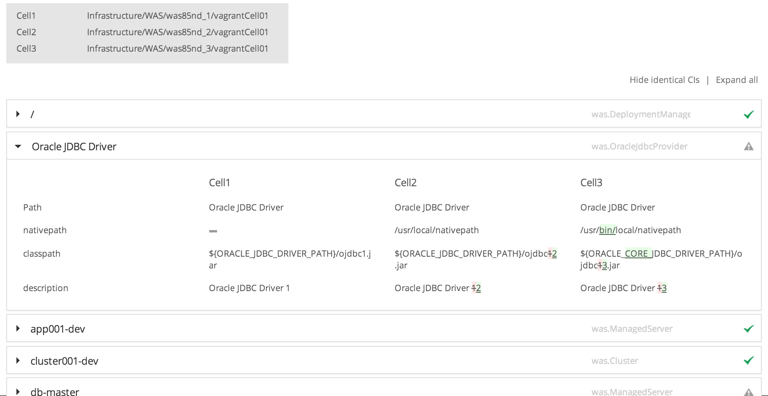Viewport: 768px width, 396px height.
Task: Click green checkmark on app001-dev row
Action: [748, 329]
